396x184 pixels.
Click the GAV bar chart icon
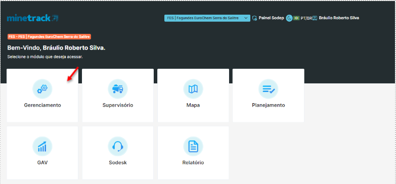tap(42, 147)
